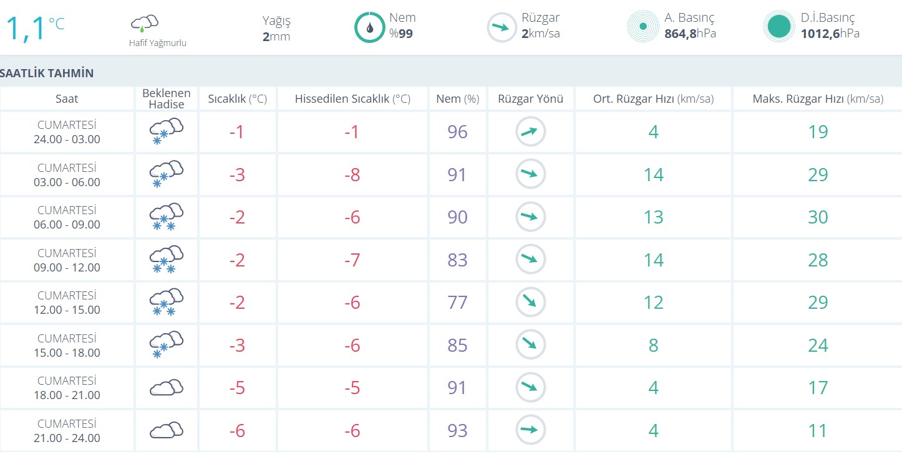This screenshot has height=452, width=902.
Task: Click the snow icon for 24.00 - 03.00
Action: tap(166, 132)
